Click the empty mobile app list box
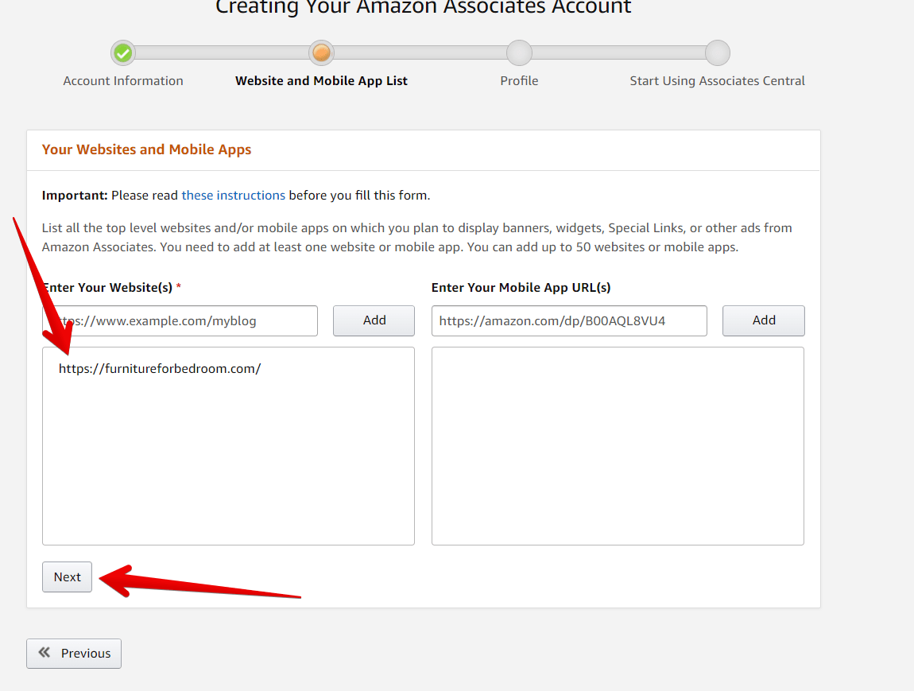Image resolution: width=914 pixels, height=691 pixels. [x=617, y=445]
